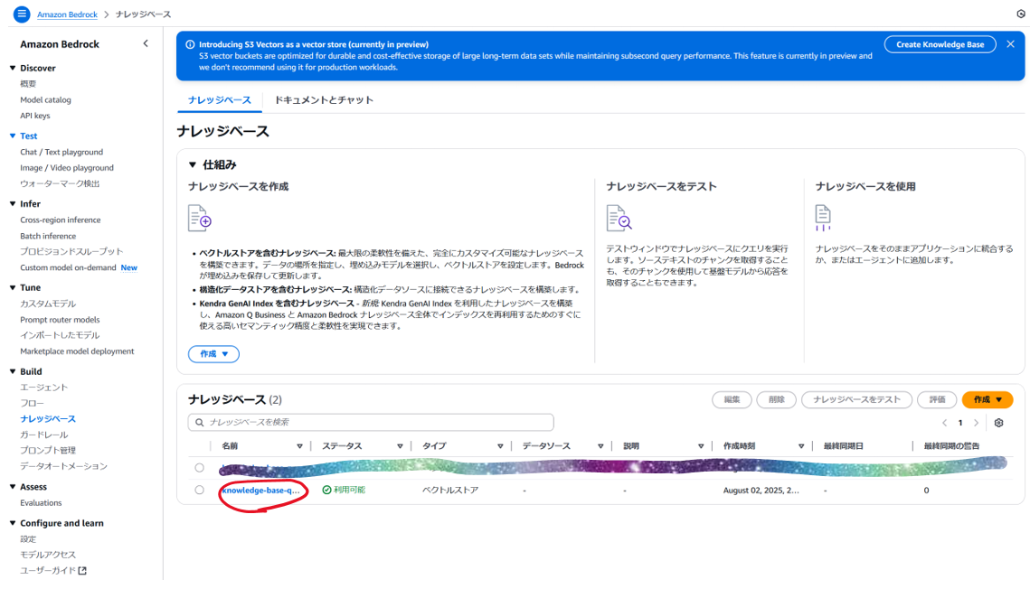
Task: Click the 編集 button
Action: click(732, 399)
